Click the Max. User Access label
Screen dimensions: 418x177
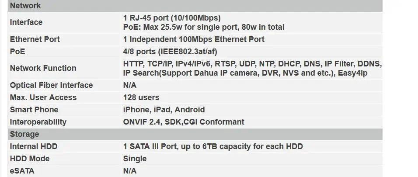pos(43,97)
